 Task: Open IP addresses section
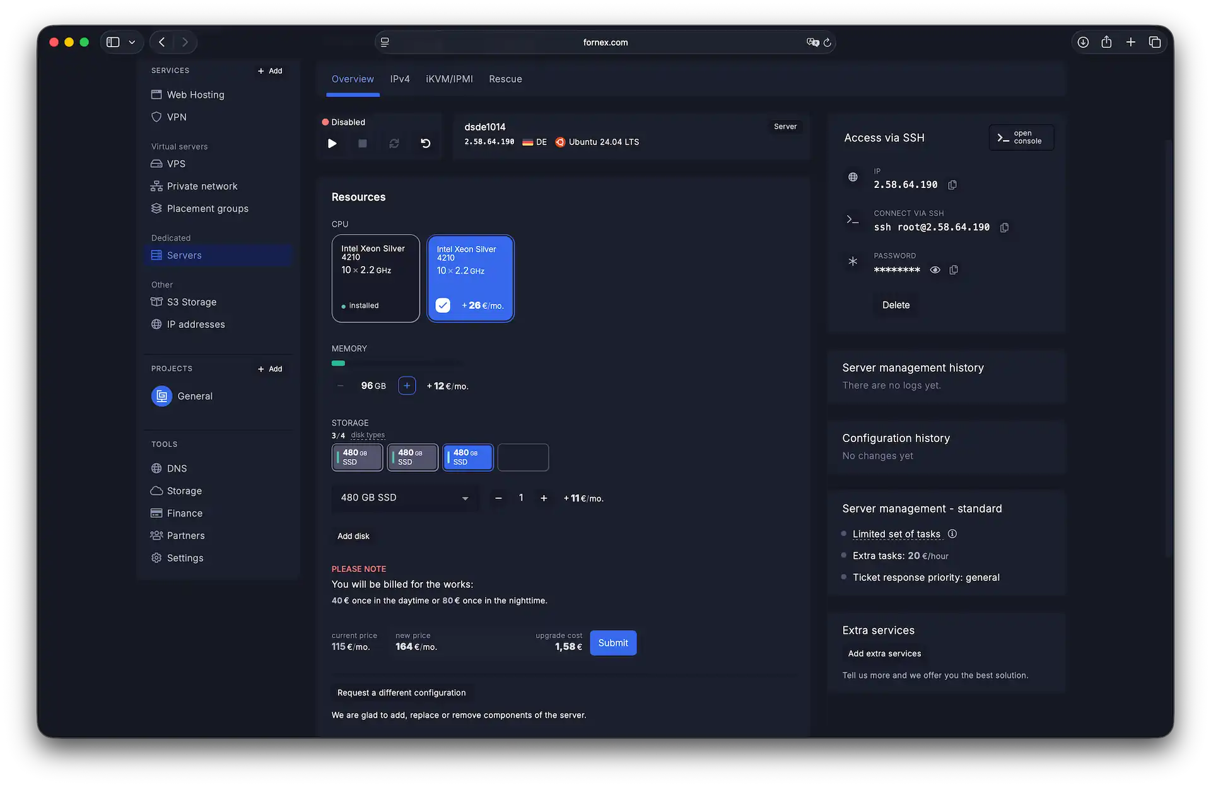point(188,324)
